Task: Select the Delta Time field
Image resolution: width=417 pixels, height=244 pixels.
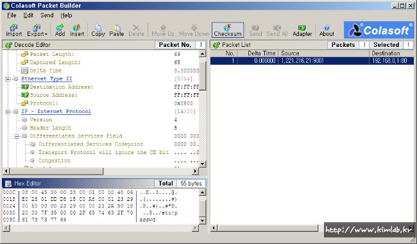Action: coord(46,71)
